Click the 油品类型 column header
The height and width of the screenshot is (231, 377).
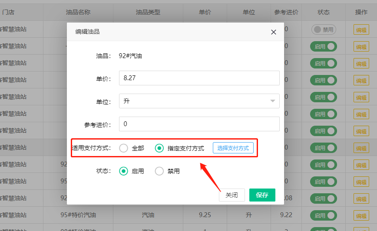point(148,12)
